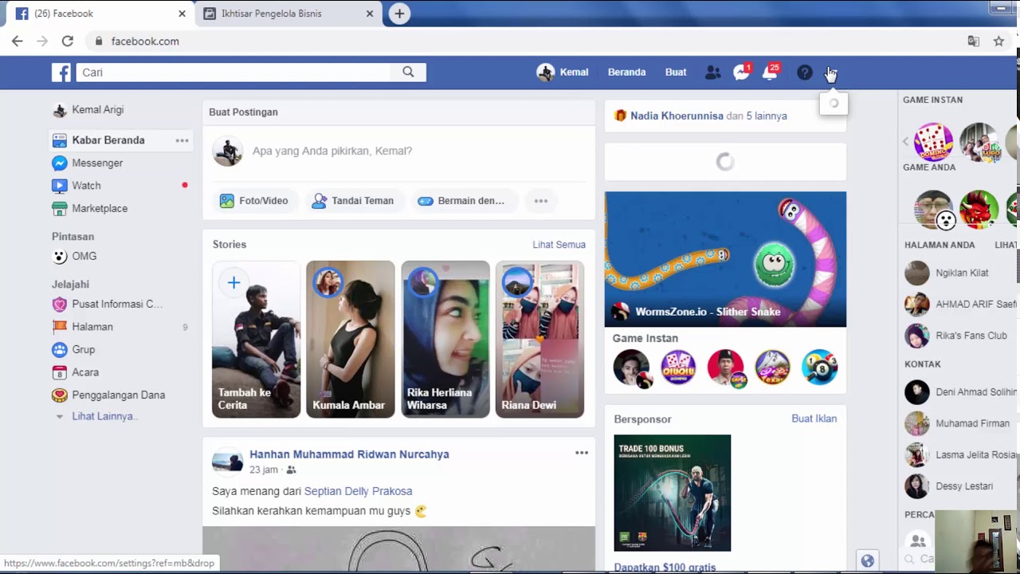Open chat with Dessy Lestari
The height and width of the screenshot is (574, 1020).
coord(950,486)
